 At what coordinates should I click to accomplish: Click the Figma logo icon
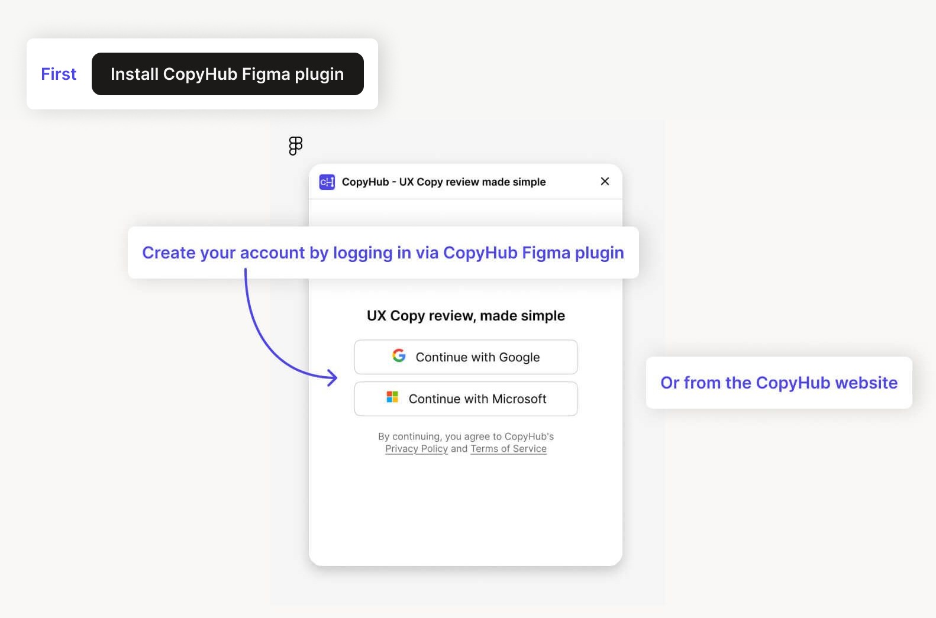(x=296, y=145)
